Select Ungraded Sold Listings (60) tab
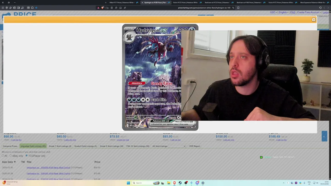The width and height of the screenshot is (331, 186). pos(33,146)
